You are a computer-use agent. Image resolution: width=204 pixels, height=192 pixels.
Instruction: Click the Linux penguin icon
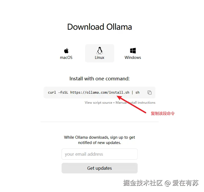pos(100,50)
